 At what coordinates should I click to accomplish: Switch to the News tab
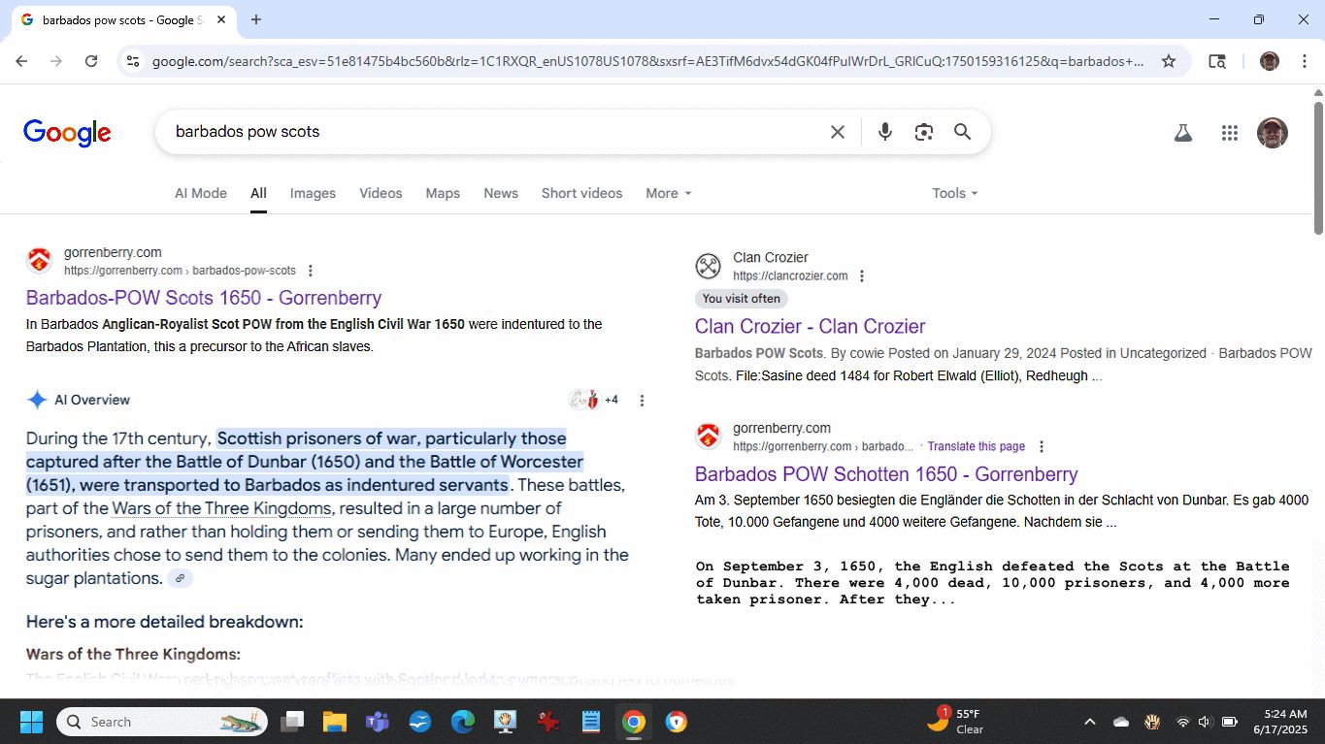[501, 193]
